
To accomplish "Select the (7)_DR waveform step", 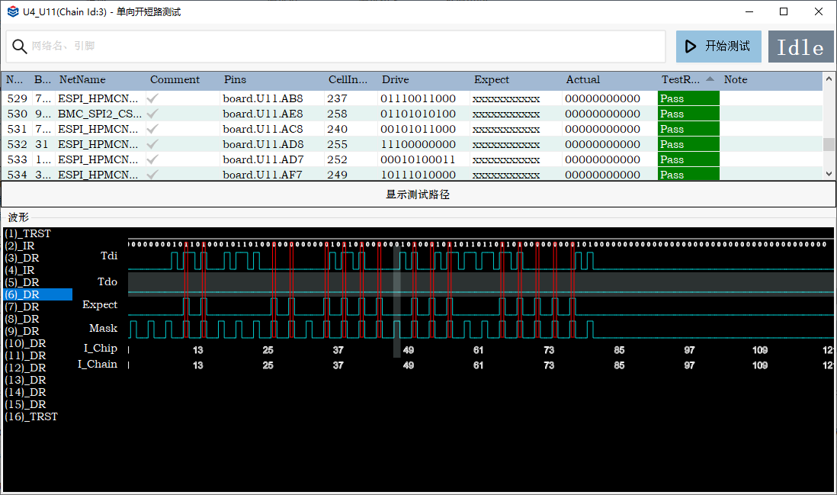I will [22, 307].
